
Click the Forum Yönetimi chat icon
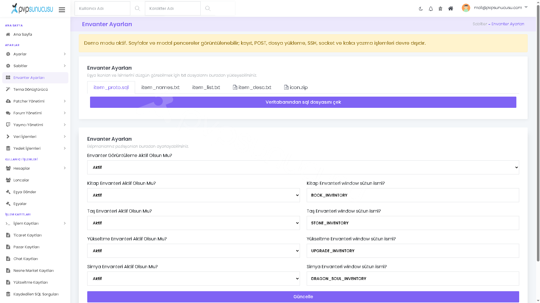coord(8,113)
